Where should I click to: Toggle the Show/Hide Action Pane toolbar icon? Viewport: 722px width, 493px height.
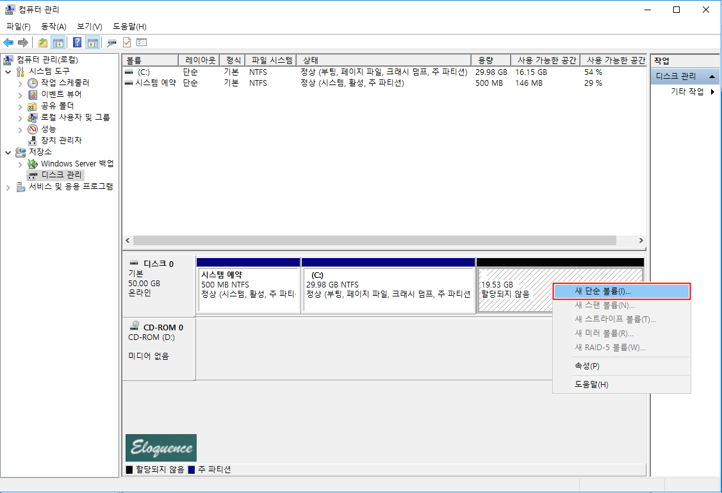click(93, 43)
